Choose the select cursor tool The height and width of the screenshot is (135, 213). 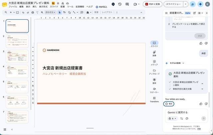(60, 12)
